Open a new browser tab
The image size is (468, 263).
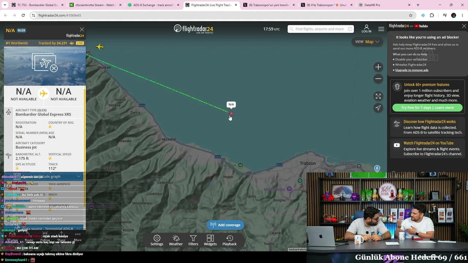pos(418,5)
